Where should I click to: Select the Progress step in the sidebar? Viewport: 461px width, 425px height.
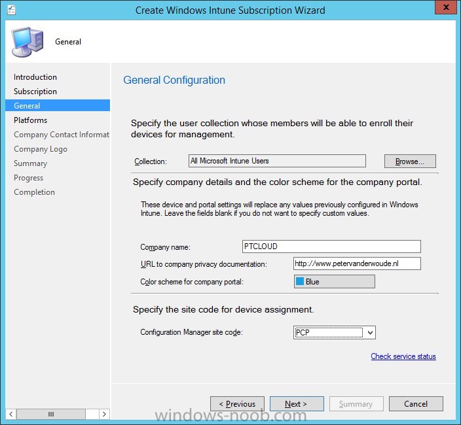pos(29,178)
